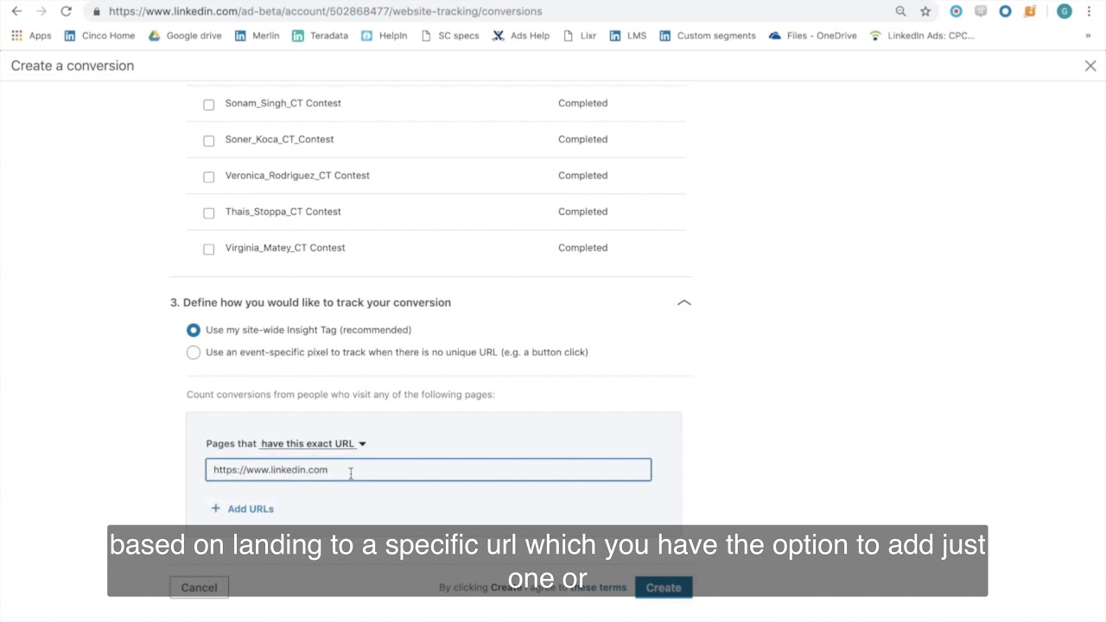The width and height of the screenshot is (1106, 622).
Task: Check Soner_Koca_CT_Contest checkbox
Action: pos(208,141)
